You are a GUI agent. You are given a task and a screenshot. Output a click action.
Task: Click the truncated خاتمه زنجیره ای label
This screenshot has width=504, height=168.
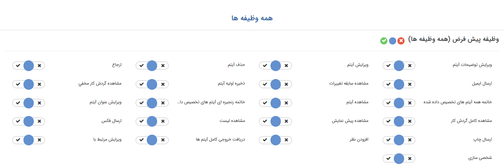coord(210,102)
